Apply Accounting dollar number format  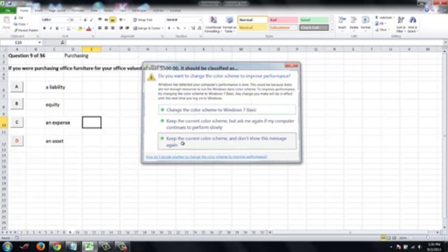coord(170,28)
